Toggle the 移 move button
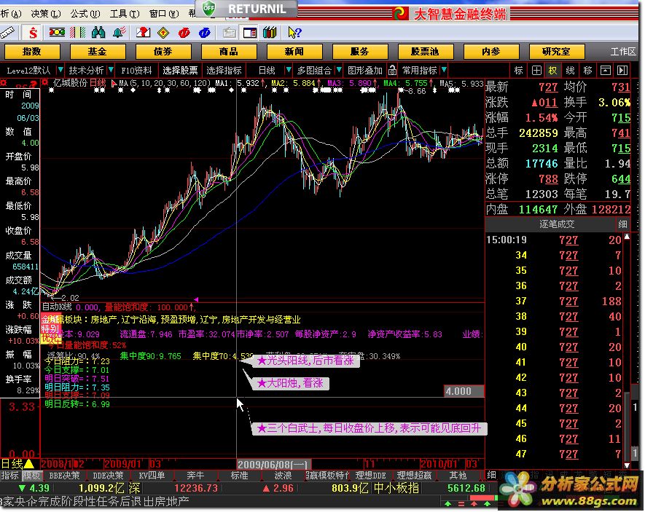645x512 pixels. pyautogui.click(x=587, y=70)
